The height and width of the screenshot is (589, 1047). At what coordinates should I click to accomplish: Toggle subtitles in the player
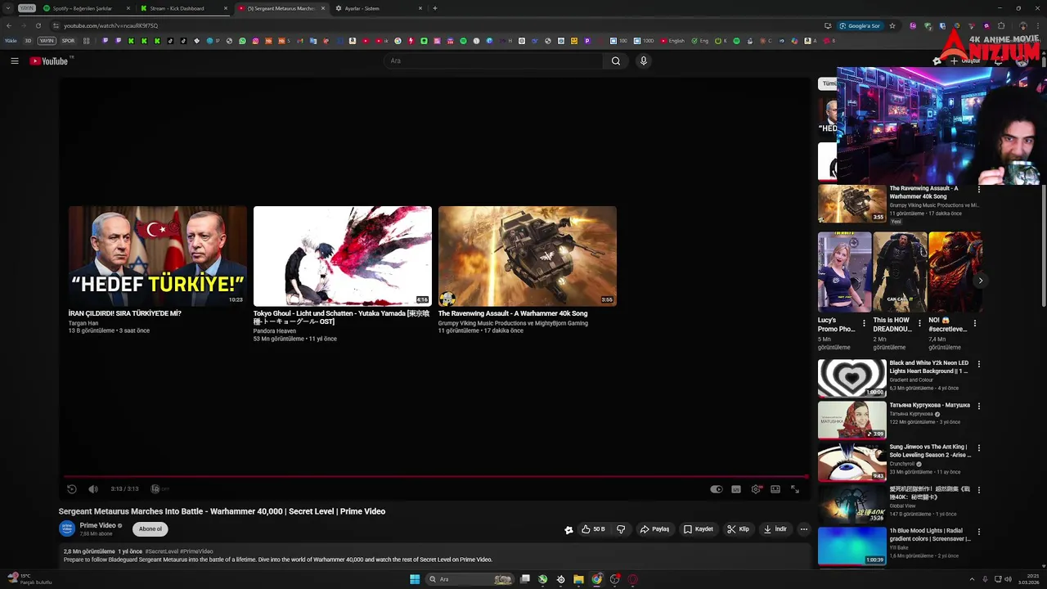[x=736, y=489]
